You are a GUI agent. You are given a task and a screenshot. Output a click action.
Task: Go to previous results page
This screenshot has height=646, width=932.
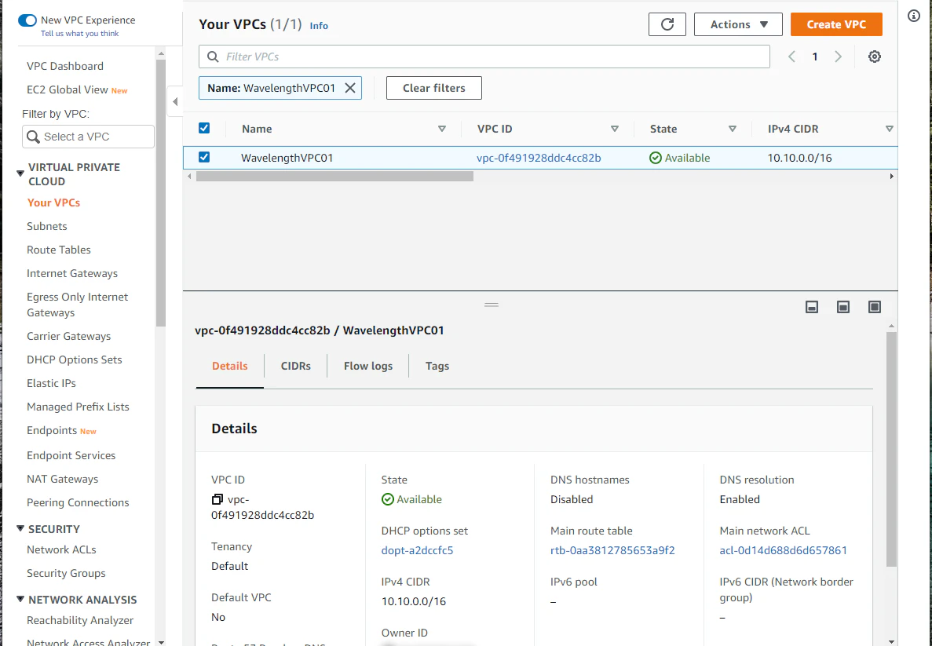(x=791, y=57)
